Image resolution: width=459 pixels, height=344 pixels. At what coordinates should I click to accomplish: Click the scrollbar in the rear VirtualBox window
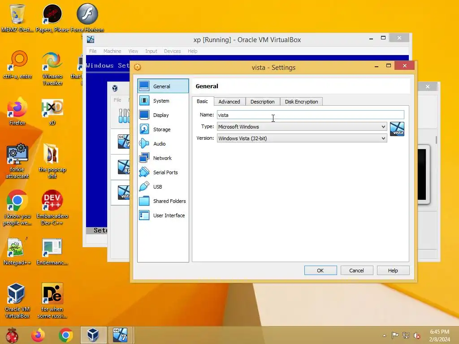point(436,140)
